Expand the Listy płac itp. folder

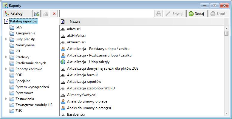[6, 39]
